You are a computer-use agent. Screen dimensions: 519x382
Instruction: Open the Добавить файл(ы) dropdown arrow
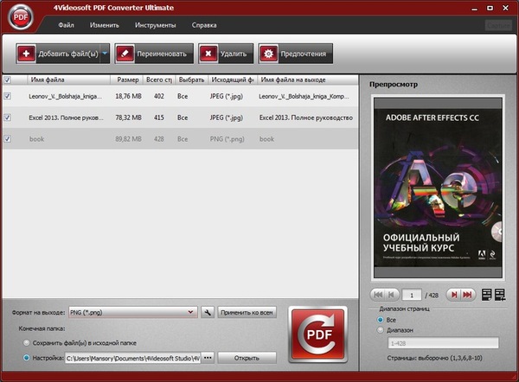pos(105,53)
